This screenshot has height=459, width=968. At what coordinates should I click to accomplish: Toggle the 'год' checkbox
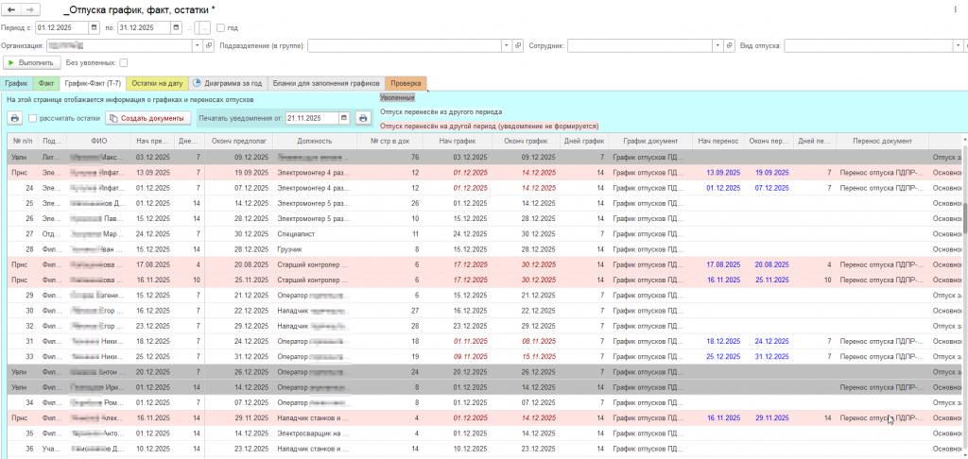click(221, 27)
